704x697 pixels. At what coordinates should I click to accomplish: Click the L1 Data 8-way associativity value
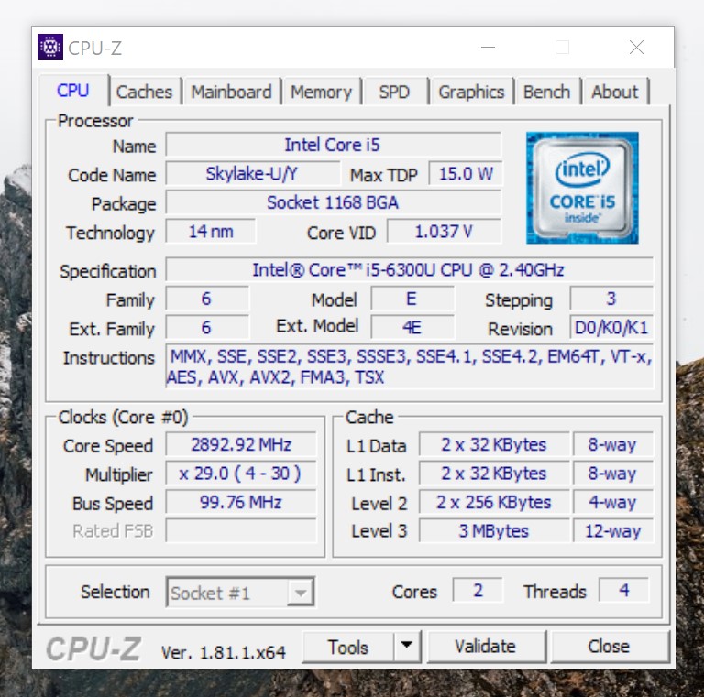tap(613, 444)
